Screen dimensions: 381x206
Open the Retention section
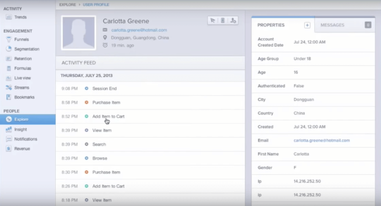pyautogui.click(x=23, y=58)
